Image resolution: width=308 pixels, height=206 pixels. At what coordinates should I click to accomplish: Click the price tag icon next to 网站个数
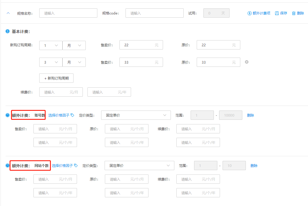click(x=76, y=165)
